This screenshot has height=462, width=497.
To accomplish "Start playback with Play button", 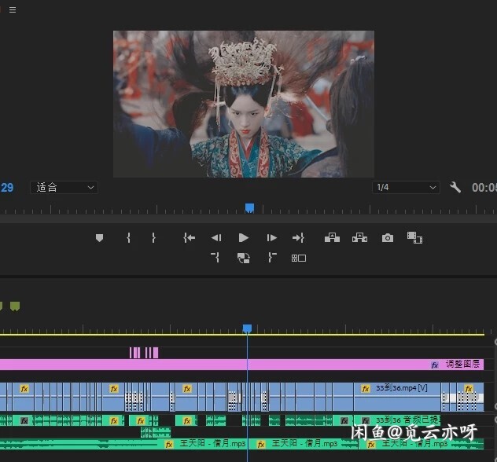I will pyautogui.click(x=244, y=238).
